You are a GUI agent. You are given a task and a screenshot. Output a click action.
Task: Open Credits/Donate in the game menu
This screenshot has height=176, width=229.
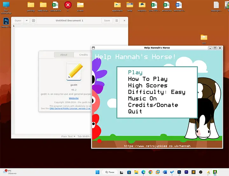pyautogui.click(x=153, y=105)
